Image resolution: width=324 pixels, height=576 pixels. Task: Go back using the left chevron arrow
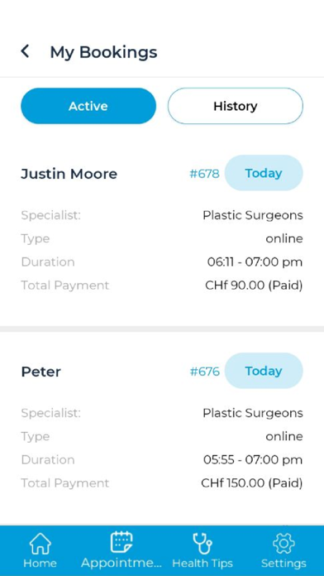(x=25, y=51)
